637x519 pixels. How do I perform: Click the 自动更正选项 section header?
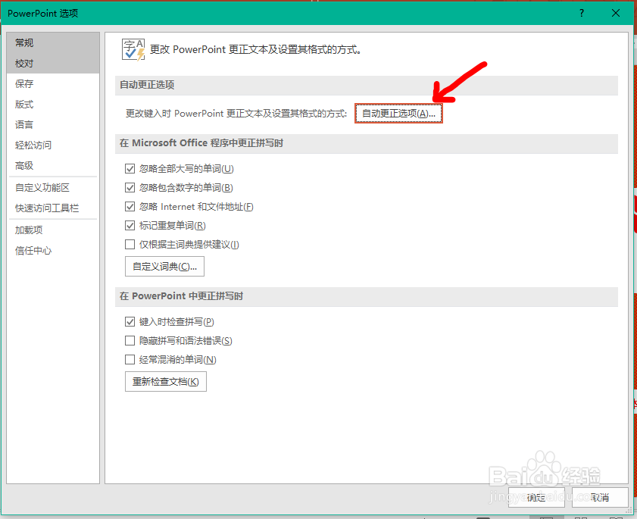click(x=367, y=85)
